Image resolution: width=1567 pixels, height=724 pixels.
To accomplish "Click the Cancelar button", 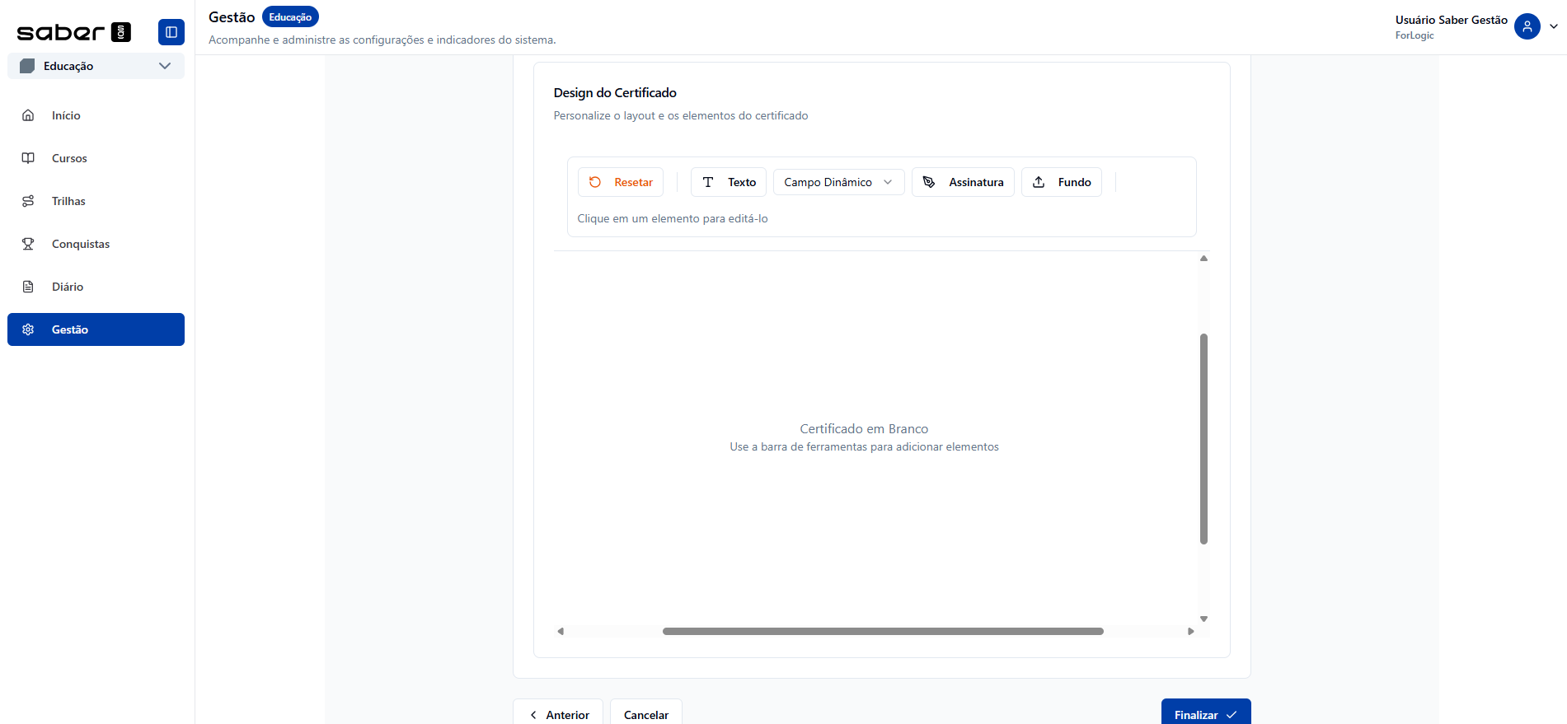I will click(x=645, y=714).
